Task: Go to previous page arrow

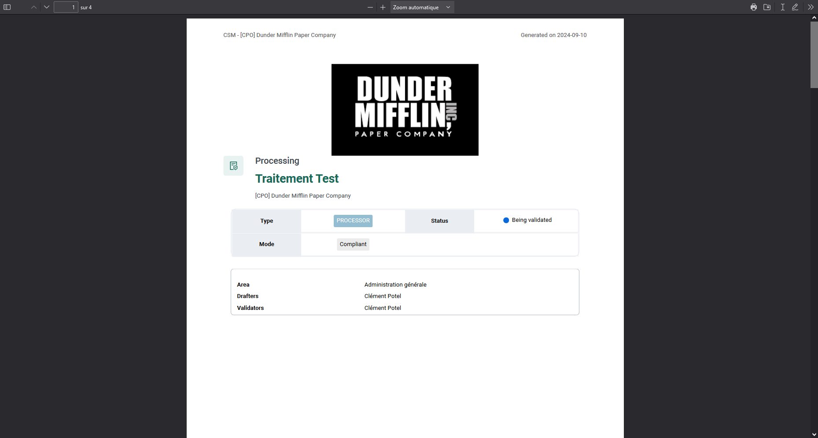Action: point(34,7)
